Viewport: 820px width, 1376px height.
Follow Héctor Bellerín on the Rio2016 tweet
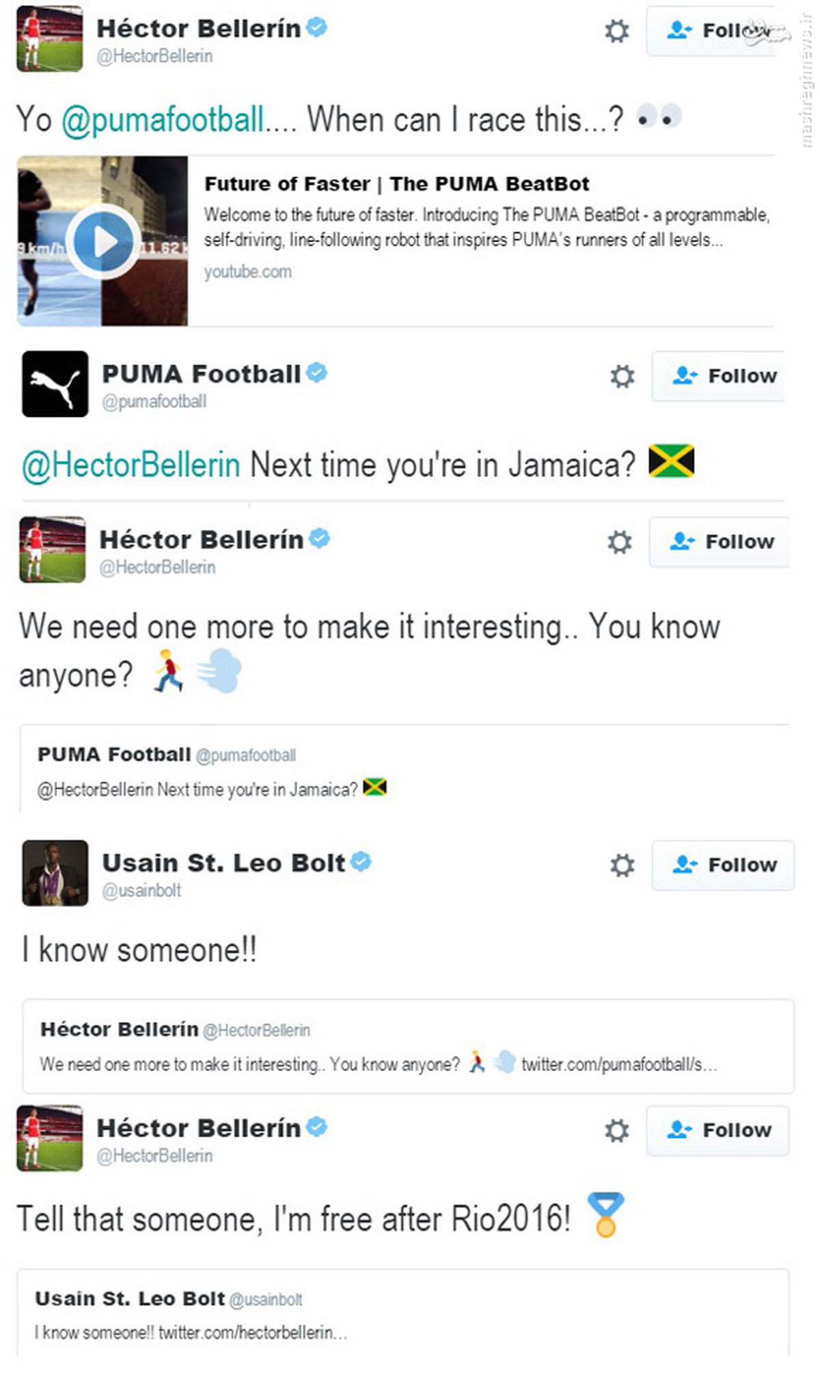coord(717,1131)
